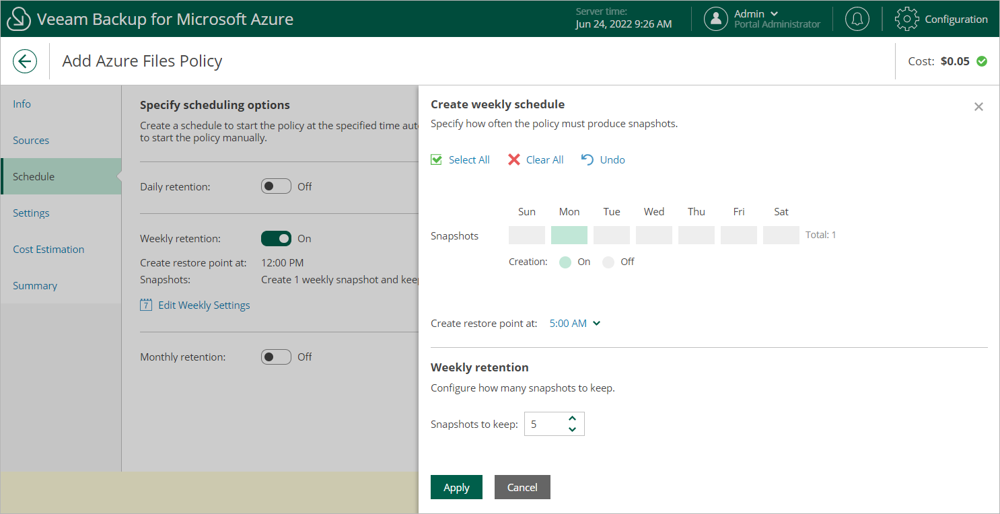Turn off the Weekly retention toggle
This screenshot has height=514, width=1000.
pos(276,238)
